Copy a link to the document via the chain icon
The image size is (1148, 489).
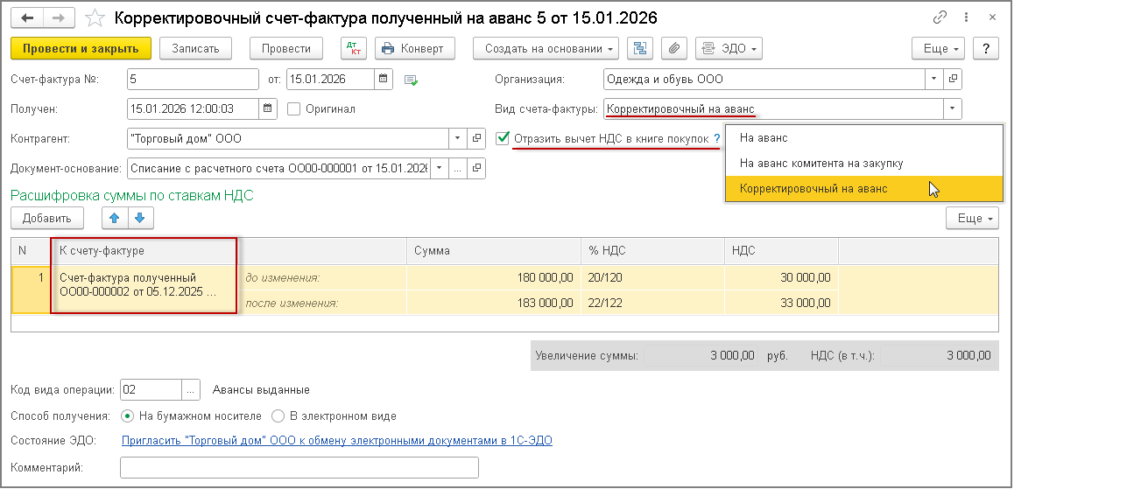(x=940, y=17)
